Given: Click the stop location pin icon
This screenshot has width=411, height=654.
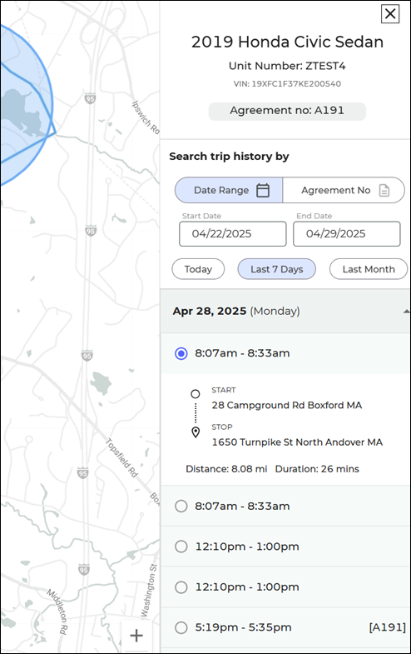Looking at the screenshot, I should click(196, 432).
